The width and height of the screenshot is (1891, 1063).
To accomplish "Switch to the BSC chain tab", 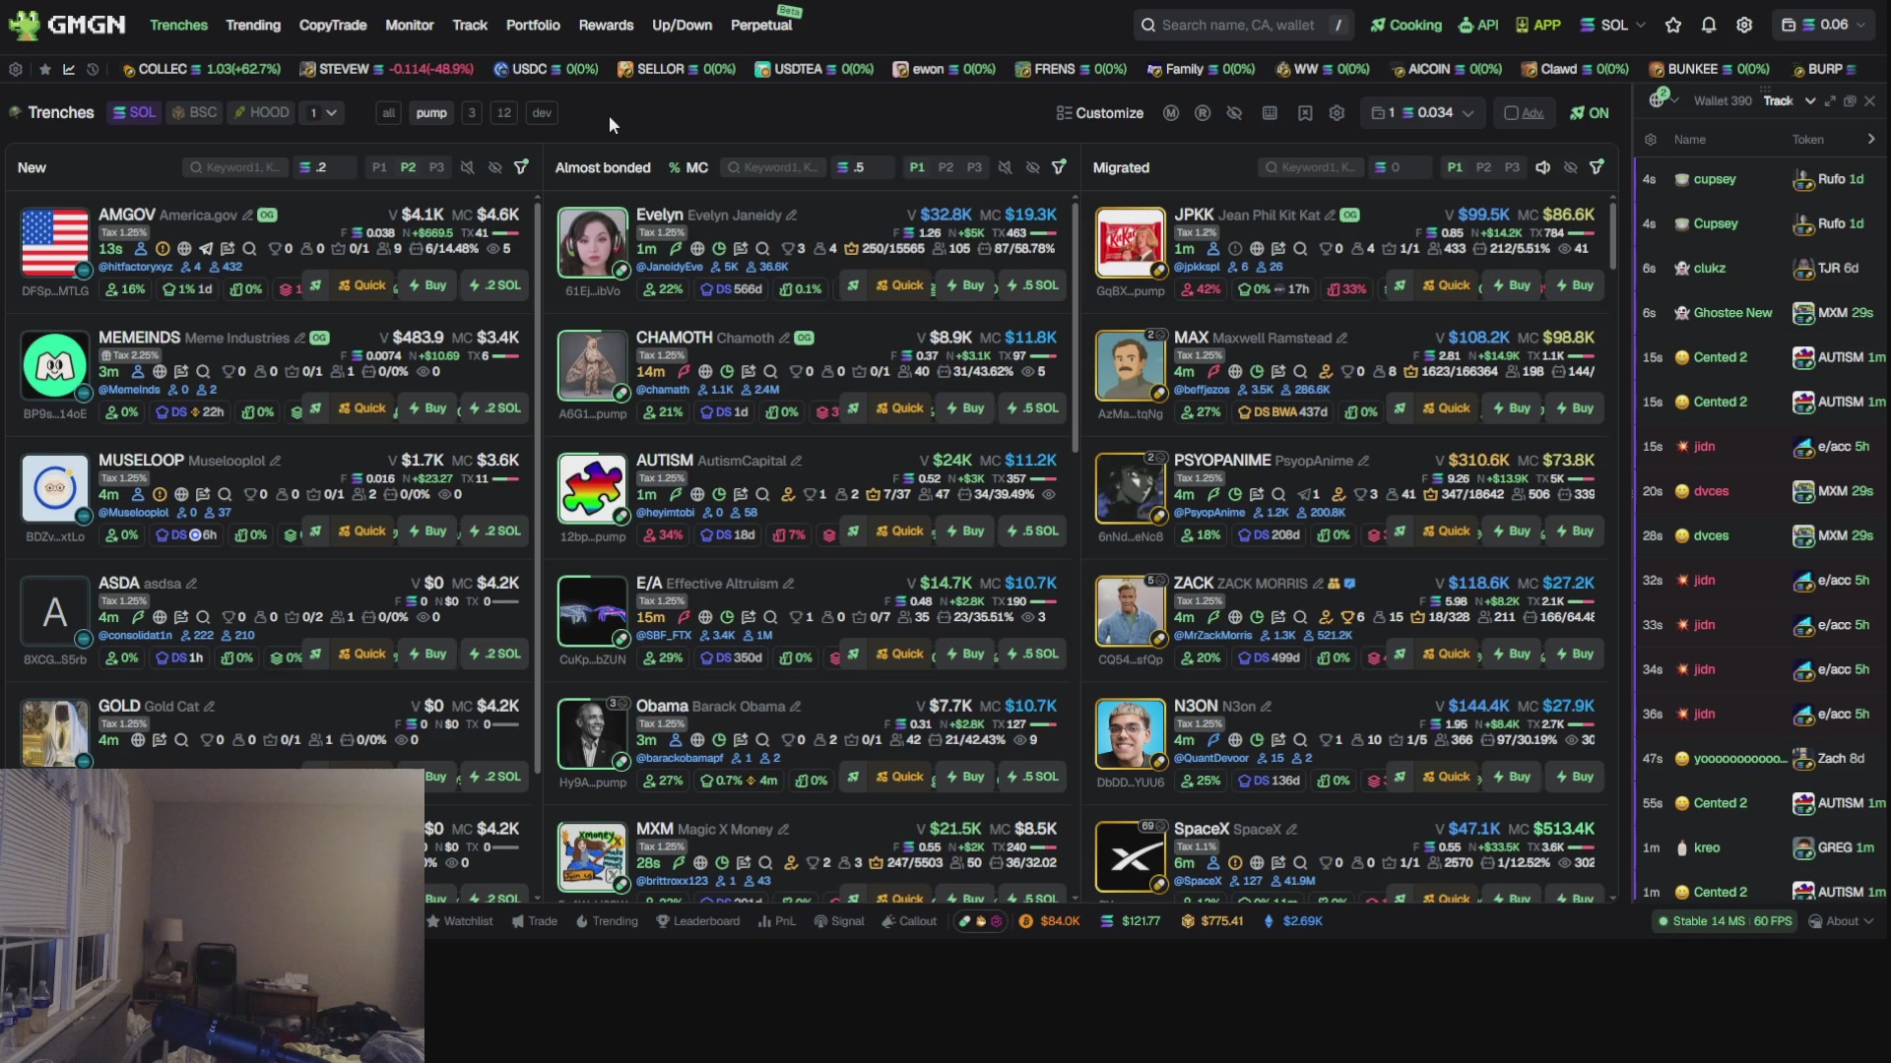I will pyautogui.click(x=193, y=113).
